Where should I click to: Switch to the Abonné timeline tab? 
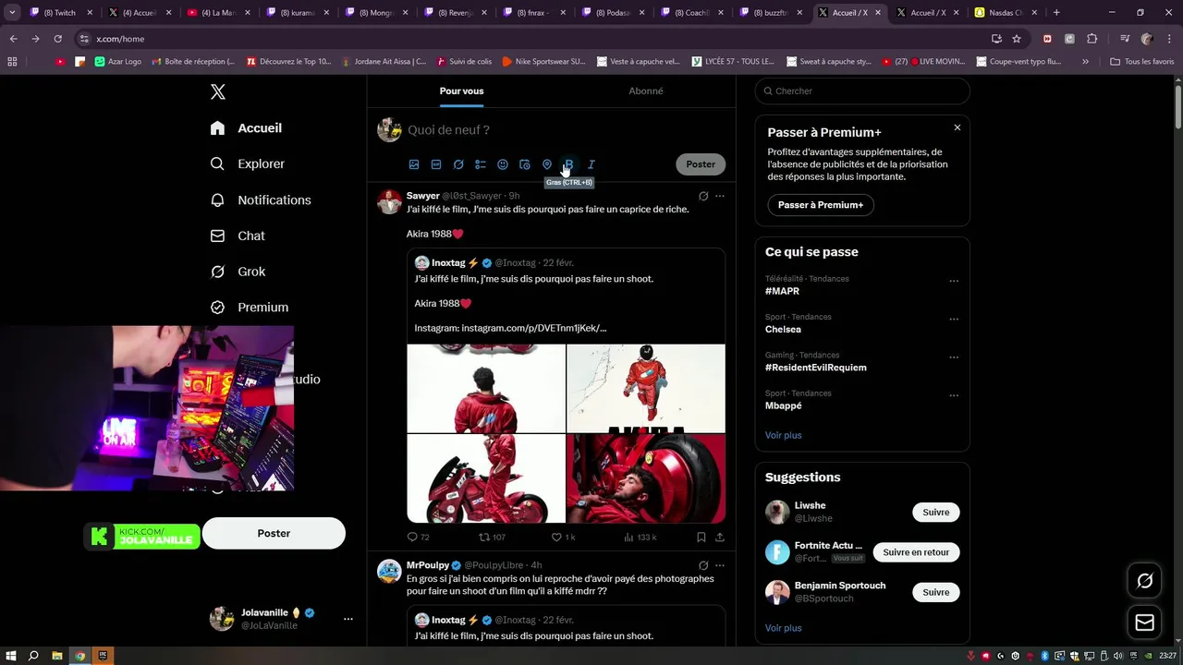[x=645, y=91]
